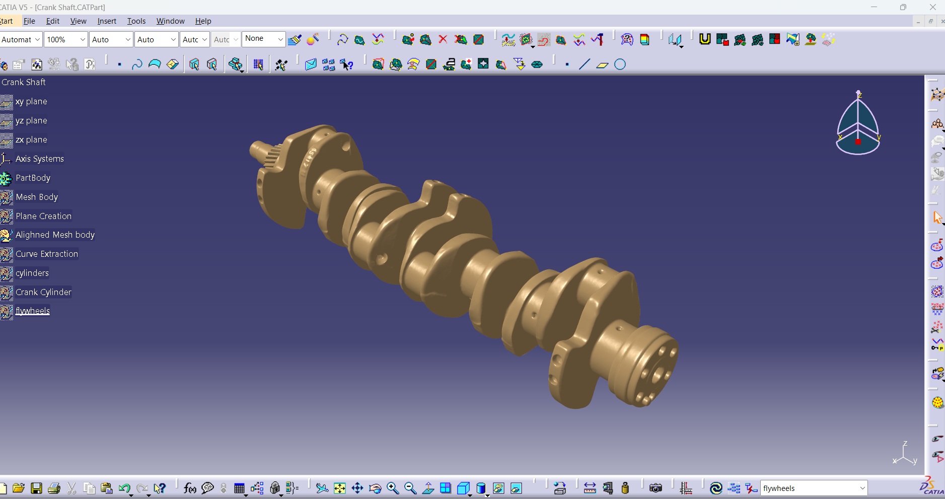Open the Edit menu
This screenshot has height=499, width=945.
pos(52,21)
